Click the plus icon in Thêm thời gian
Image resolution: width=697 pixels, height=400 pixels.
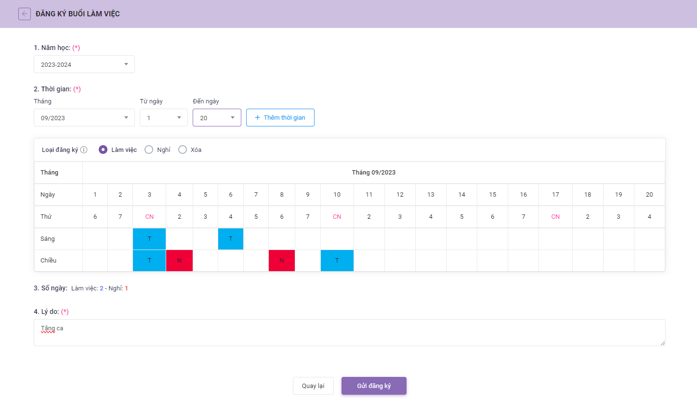click(x=257, y=118)
